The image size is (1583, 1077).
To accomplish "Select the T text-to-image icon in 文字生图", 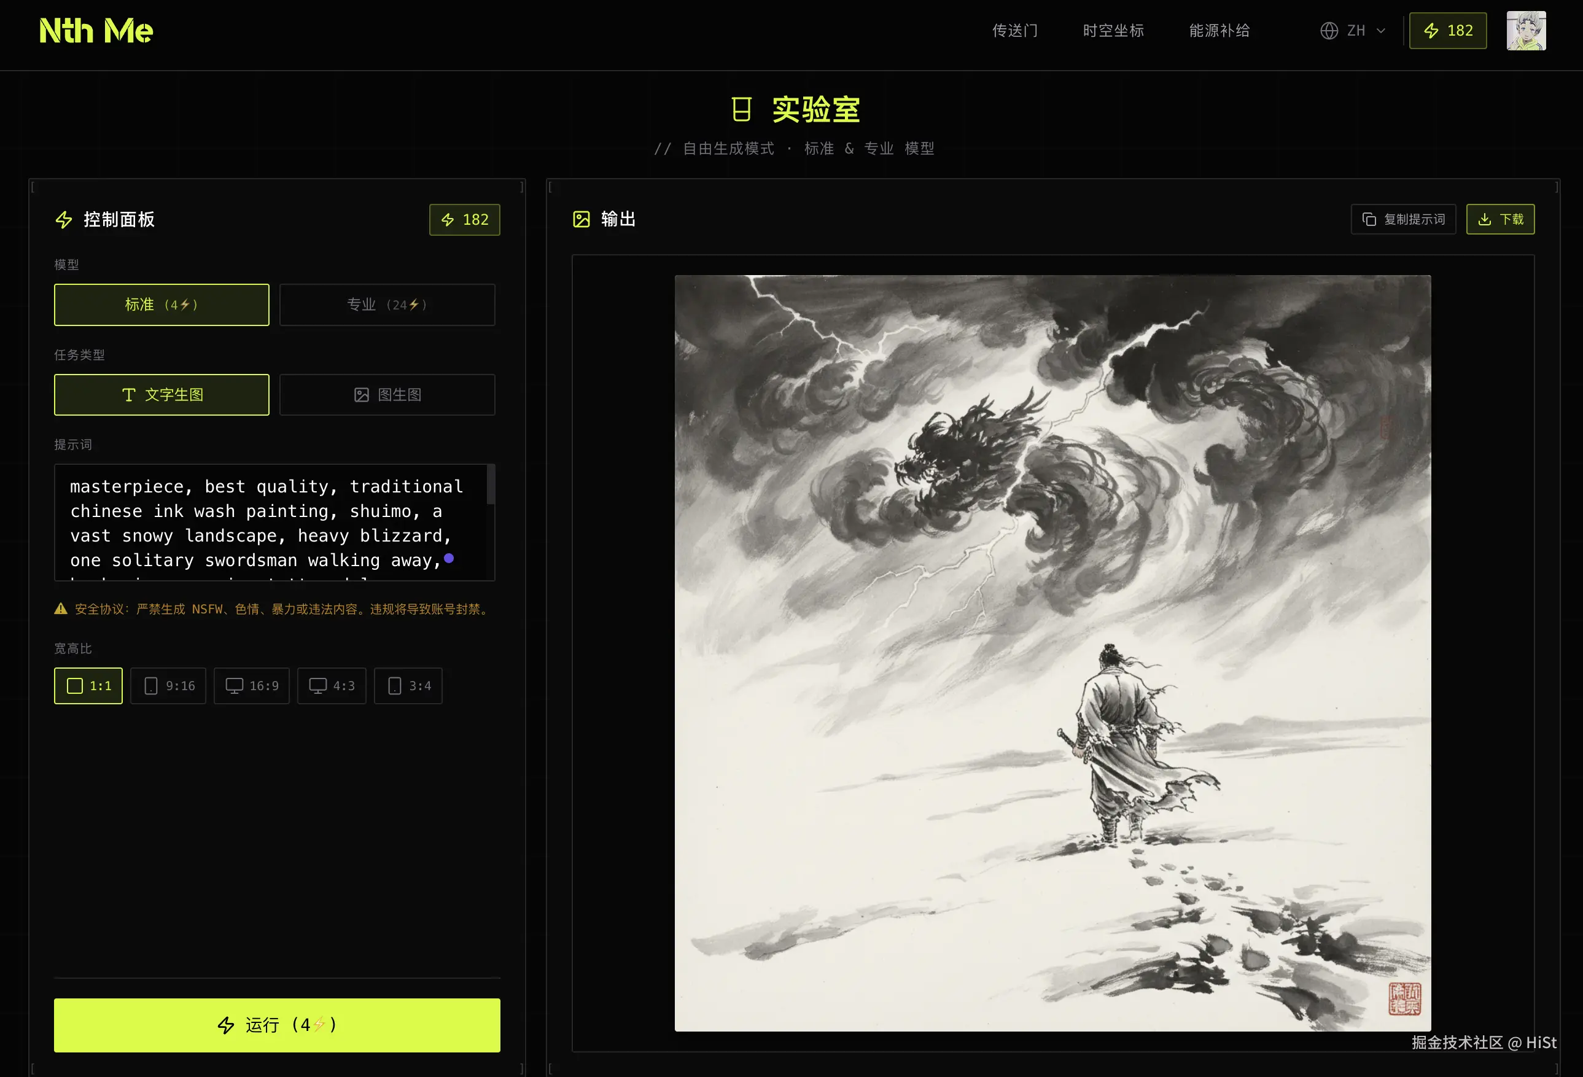I will coord(130,394).
